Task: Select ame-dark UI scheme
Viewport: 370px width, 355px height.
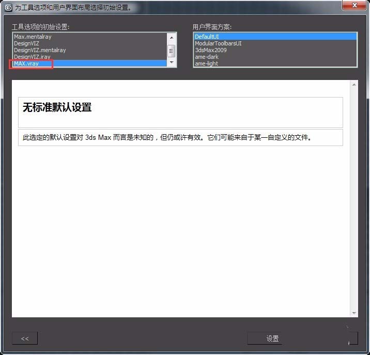Action: (275, 57)
